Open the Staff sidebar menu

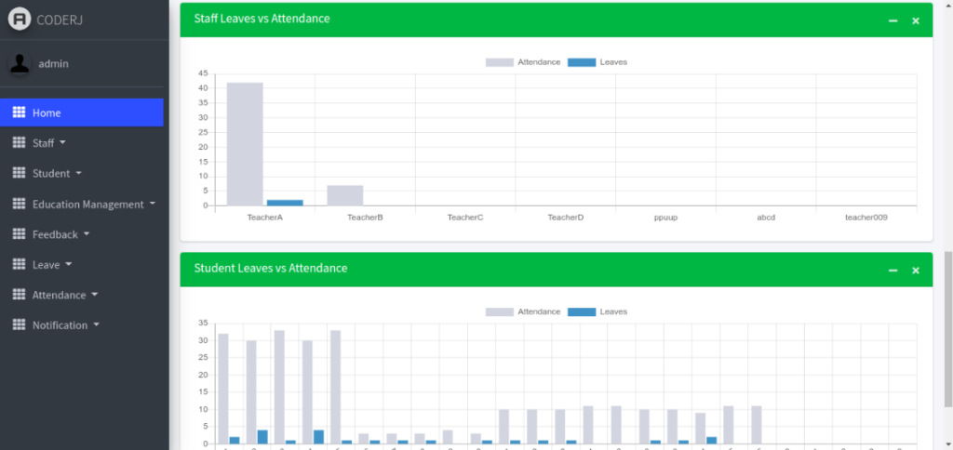tap(82, 142)
